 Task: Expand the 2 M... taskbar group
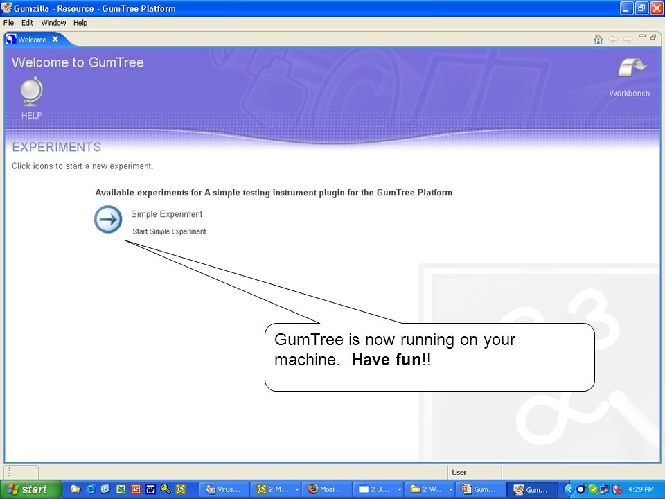click(x=296, y=490)
